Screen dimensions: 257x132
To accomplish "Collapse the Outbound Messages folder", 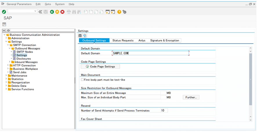I will [x=10, y=48].
